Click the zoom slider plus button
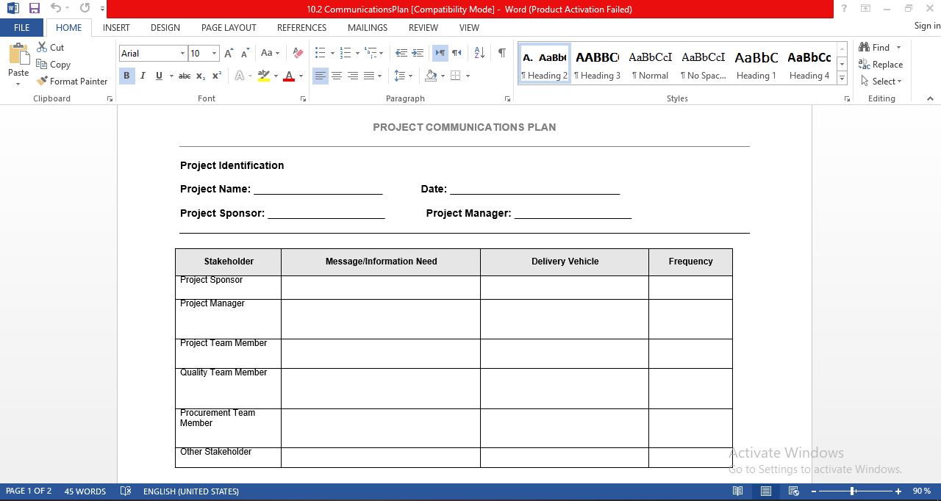This screenshot has height=501, width=941. pos(898,491)
